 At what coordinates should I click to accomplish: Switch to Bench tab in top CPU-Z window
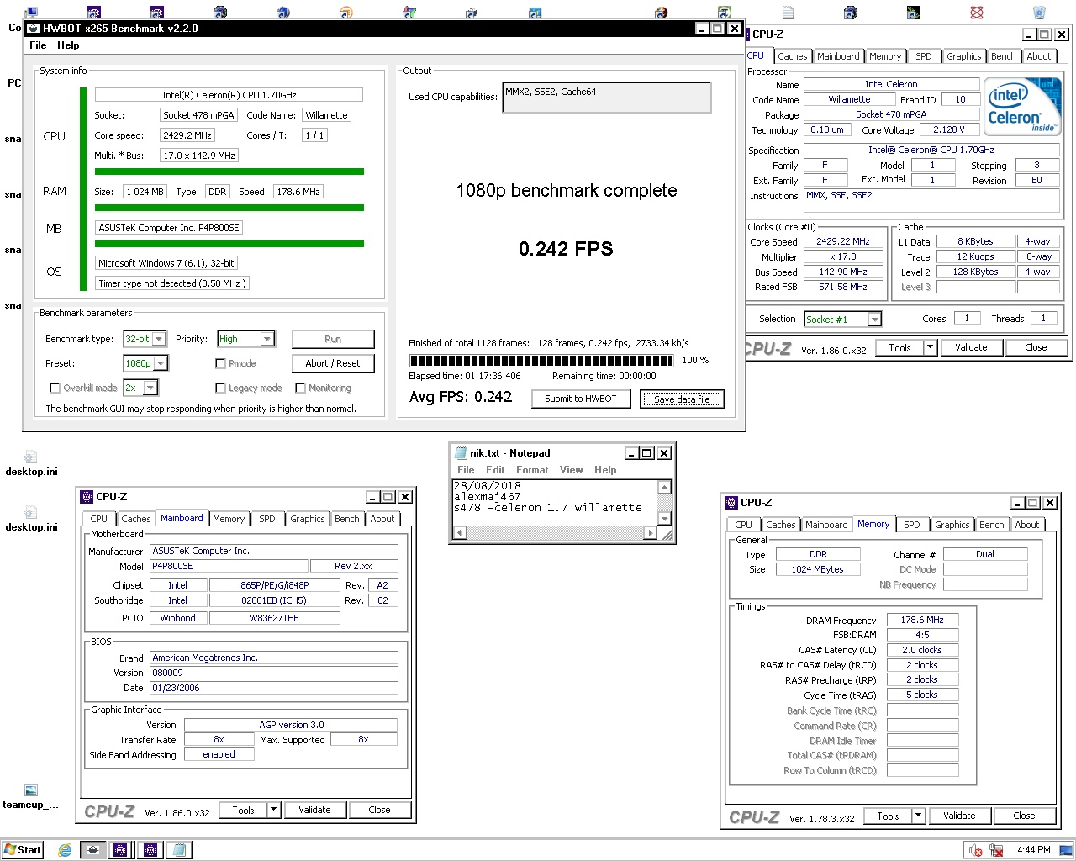[x=1003, y=56]
